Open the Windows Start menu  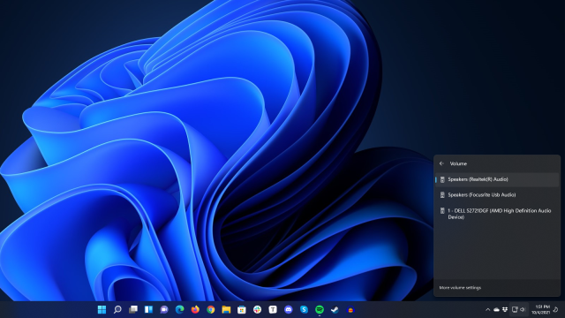(102, 309)
